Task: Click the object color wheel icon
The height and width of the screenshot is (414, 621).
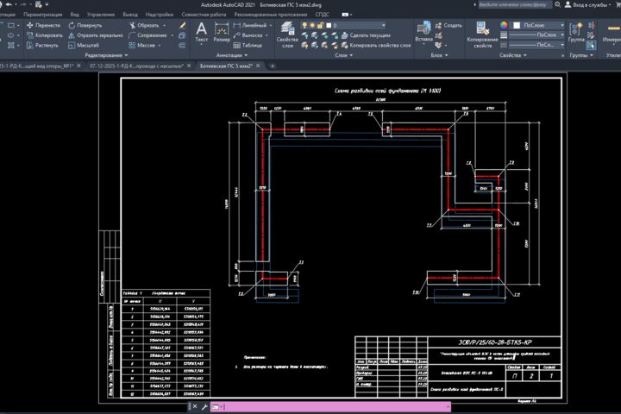Action: pyautogui.click(x=504, y=25)
